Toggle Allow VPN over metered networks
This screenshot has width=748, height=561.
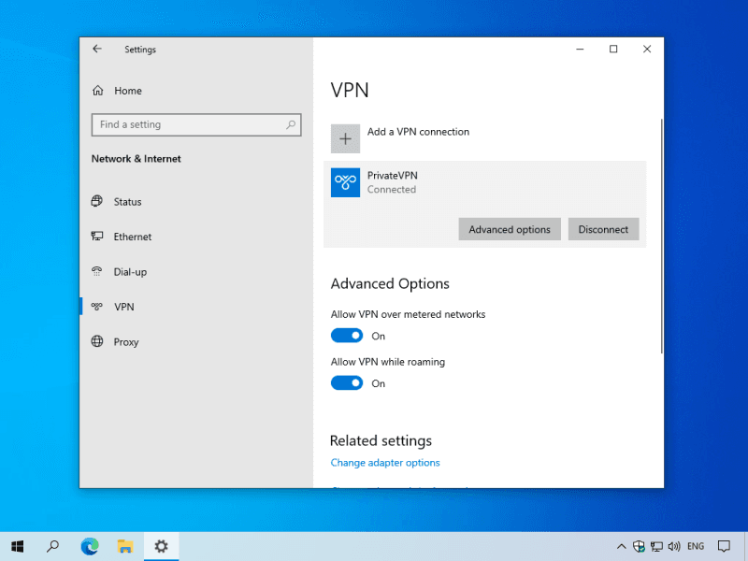click(x=347, y=336)
